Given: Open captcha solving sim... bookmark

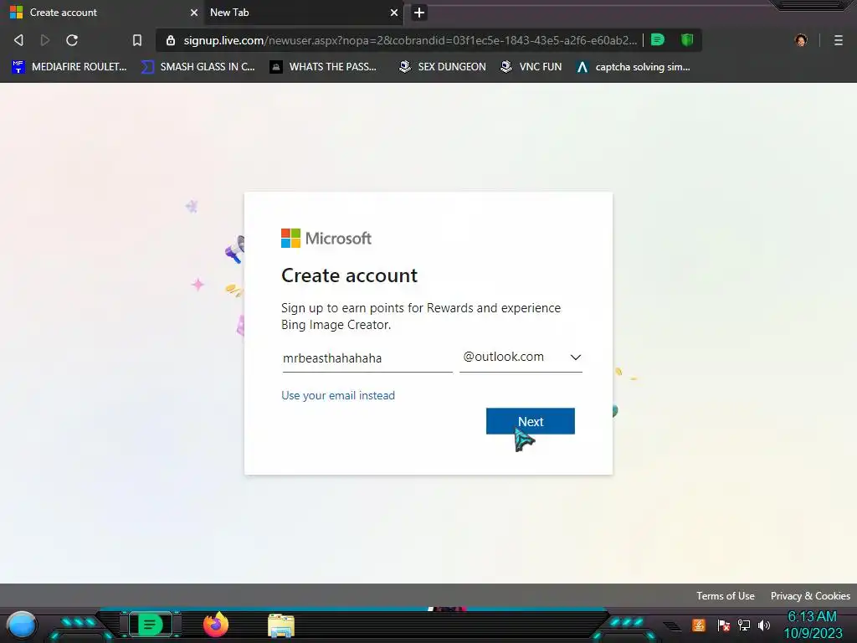Looking at the screenshot, I should [x=633, y=67].
